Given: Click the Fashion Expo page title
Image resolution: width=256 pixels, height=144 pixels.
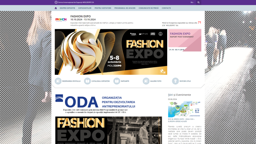Looking at the screenshot, I should click(x=80, y=16).
